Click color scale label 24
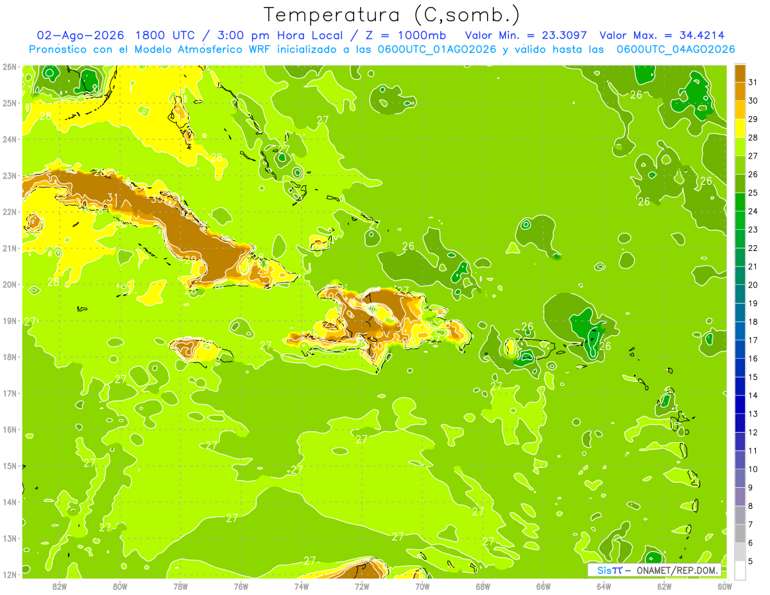The height and width of the screenshot is (595, 770). [x=753, y=211]
